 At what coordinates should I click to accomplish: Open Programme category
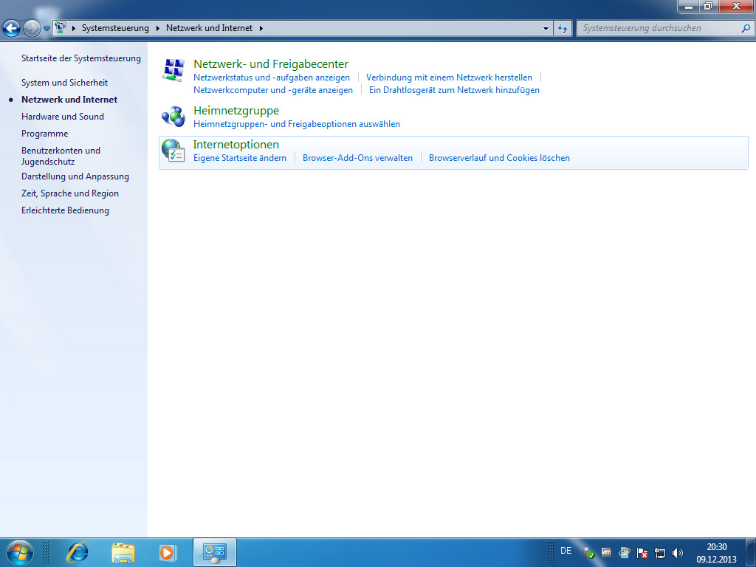tap(45, 134)
